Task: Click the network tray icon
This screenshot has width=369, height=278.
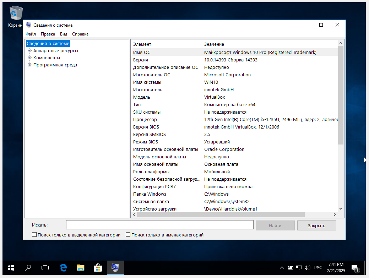Action: click(x=299, y=268)
